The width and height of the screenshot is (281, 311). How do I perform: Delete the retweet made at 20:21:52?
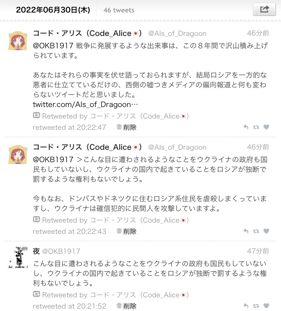click(127, 306)
